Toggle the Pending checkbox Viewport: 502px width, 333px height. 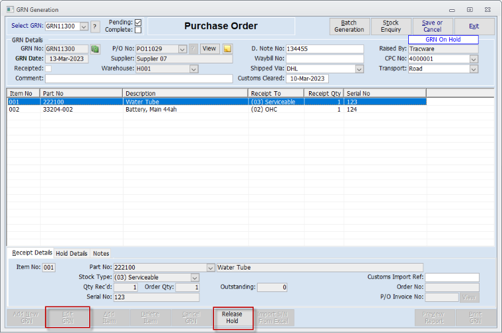point(138,22)
